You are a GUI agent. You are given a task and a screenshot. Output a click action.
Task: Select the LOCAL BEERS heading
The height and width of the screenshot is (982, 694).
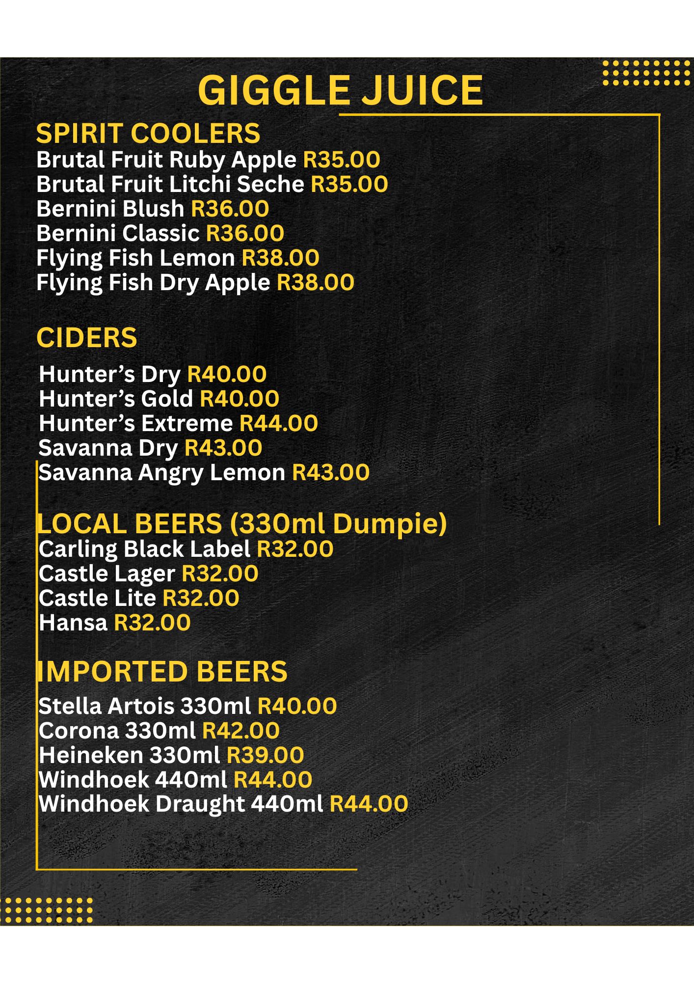click(x=241, y=523)
